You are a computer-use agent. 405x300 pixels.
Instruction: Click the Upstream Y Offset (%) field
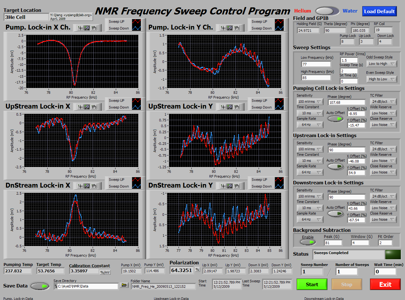tap(356, 173)
